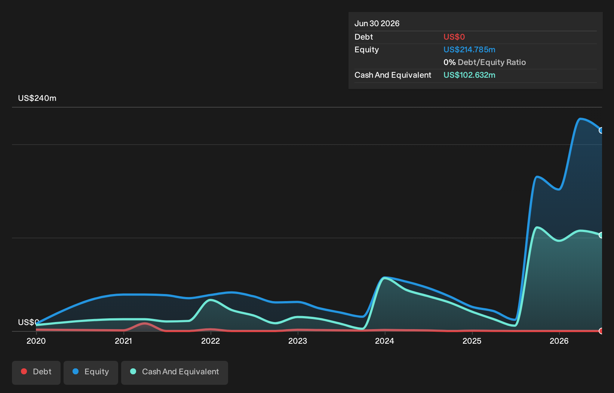Click the US$214.785m equity value
Viewport: 614px width, 393px height.
click(469, 50)
